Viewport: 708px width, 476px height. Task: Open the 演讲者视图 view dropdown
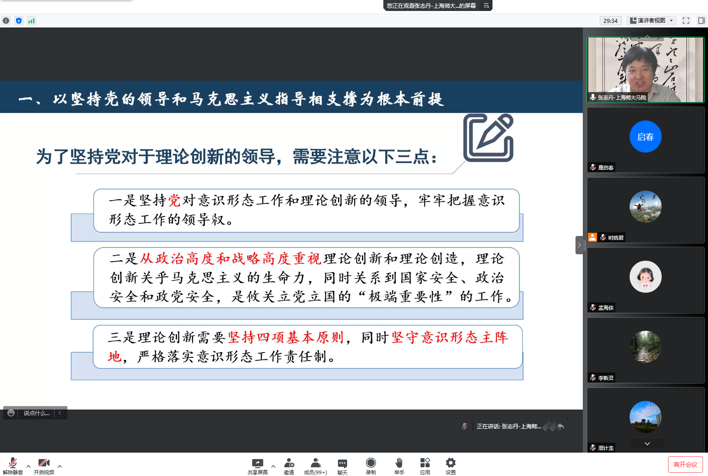pyautogui.click(x=651, y=21)
